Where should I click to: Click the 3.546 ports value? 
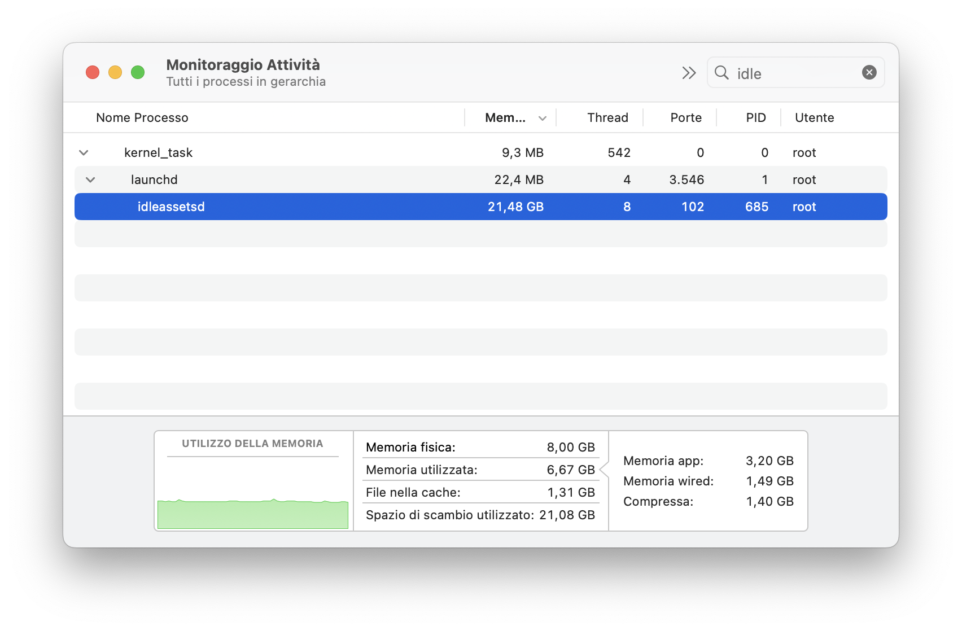[x=686, y=179]
